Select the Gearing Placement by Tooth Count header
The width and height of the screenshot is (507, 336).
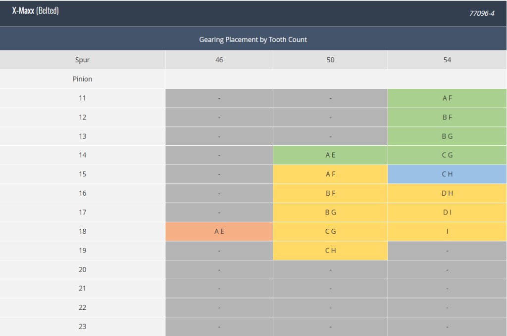pos(253,40)
